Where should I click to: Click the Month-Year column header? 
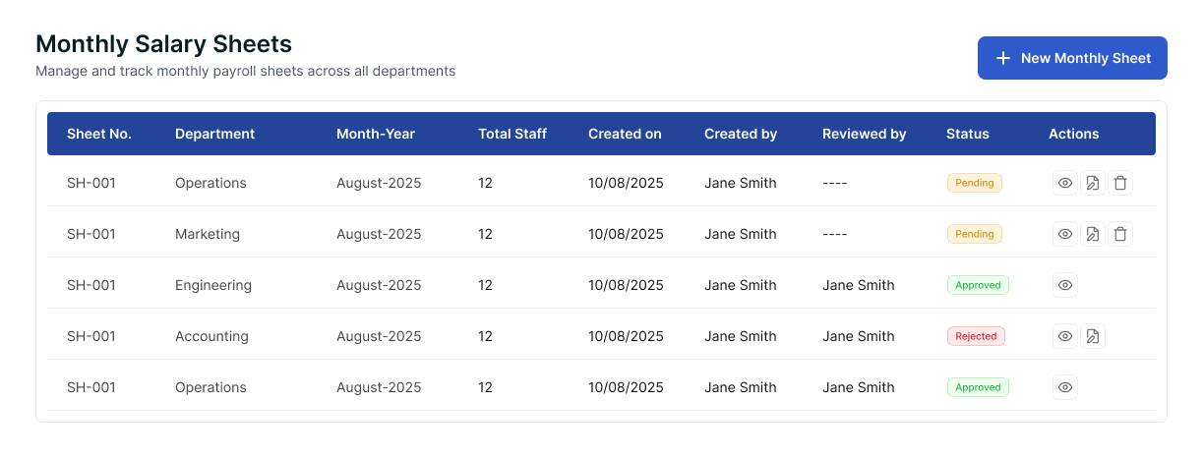pos(375,134)
